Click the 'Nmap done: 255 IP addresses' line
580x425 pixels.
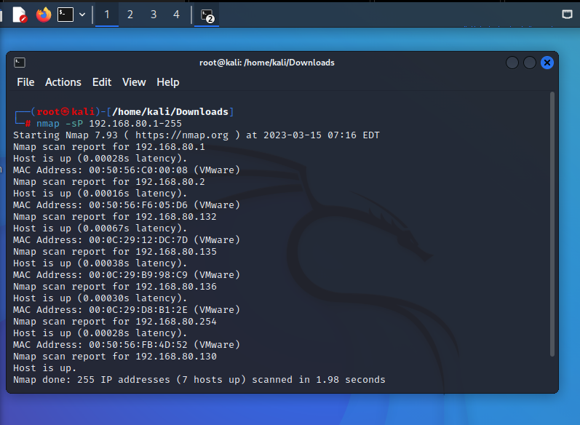click(x=199, y=380)
